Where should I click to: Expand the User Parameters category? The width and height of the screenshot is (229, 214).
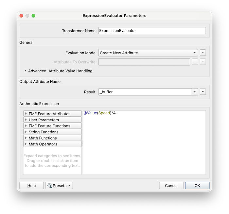pyautogui.click(x=52, y=120)
